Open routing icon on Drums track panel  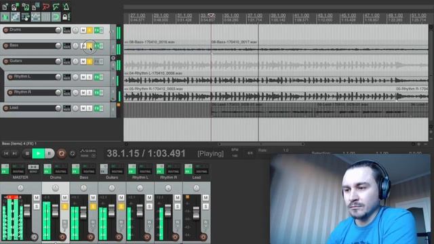66,30
